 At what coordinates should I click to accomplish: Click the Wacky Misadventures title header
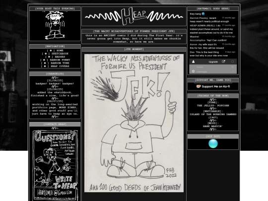click(134, 31)
